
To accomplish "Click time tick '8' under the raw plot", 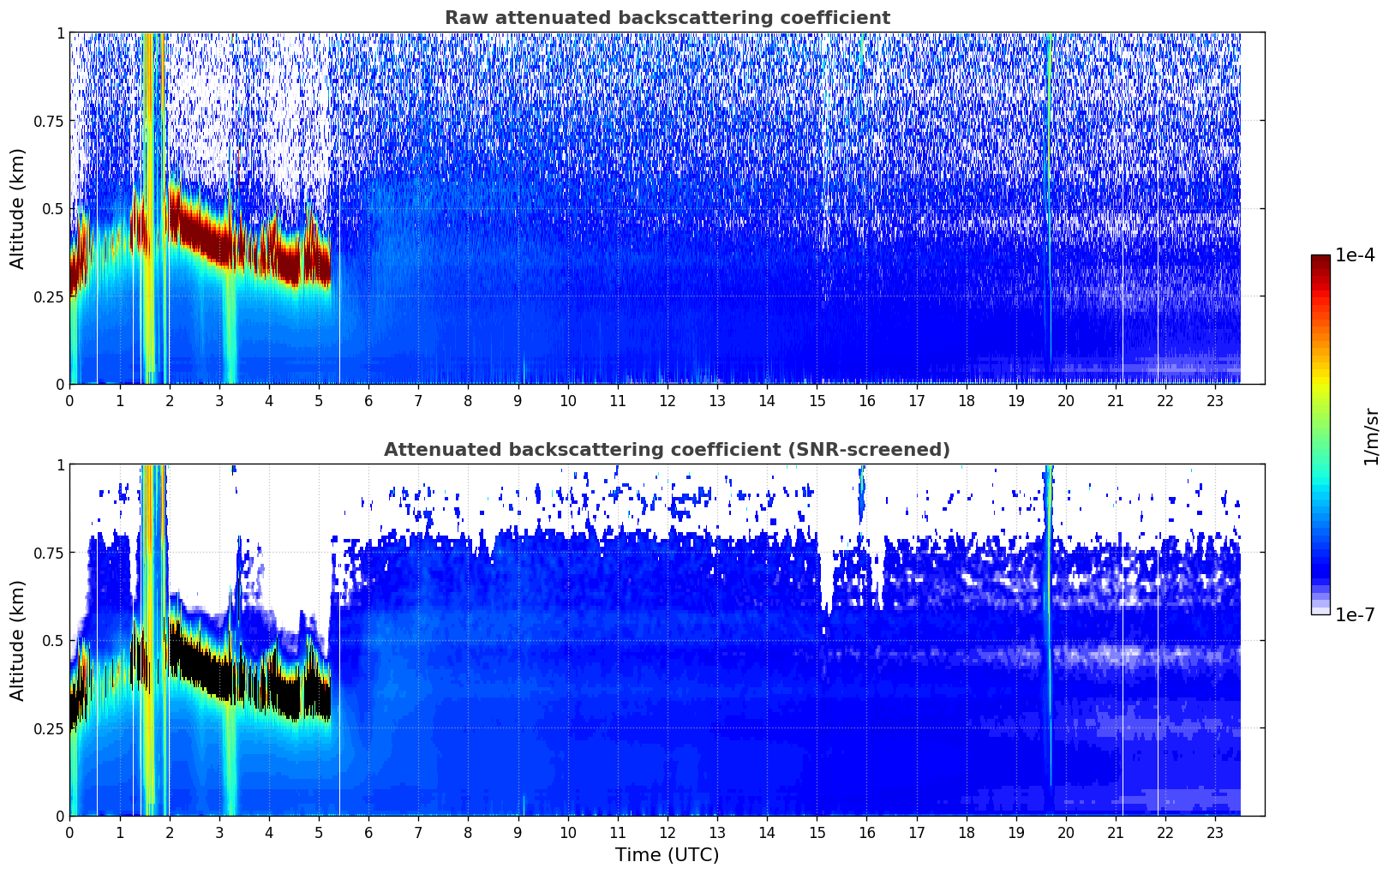I will tap(468, 400).
